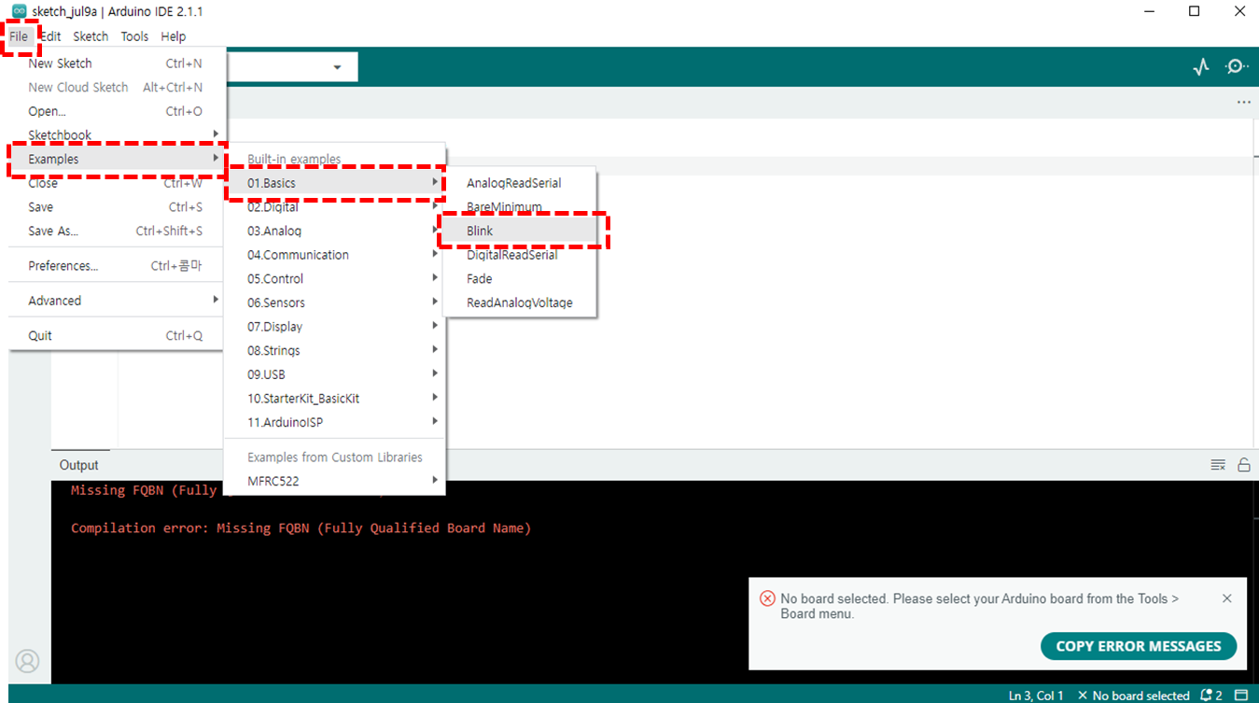Open the user profile icon
Image resolution: width=1259 pixels, height=703 pixels.
[x=28, y=661]
